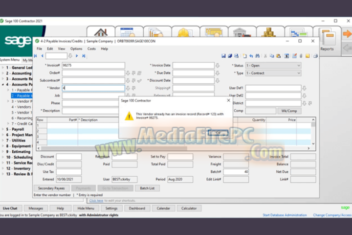
Task: Collapse the 4 - Accounts Payable tree item
Action: (3, 84)
